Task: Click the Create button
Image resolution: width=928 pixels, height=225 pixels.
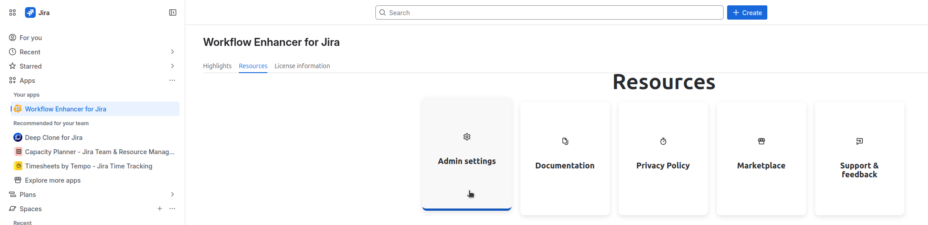Action: point(747,12)
